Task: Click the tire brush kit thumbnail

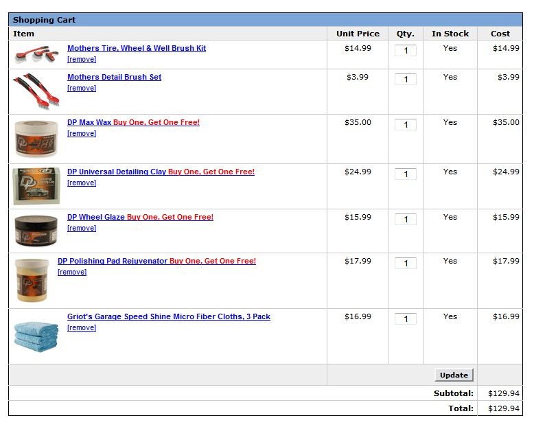Action: point(37,55)
